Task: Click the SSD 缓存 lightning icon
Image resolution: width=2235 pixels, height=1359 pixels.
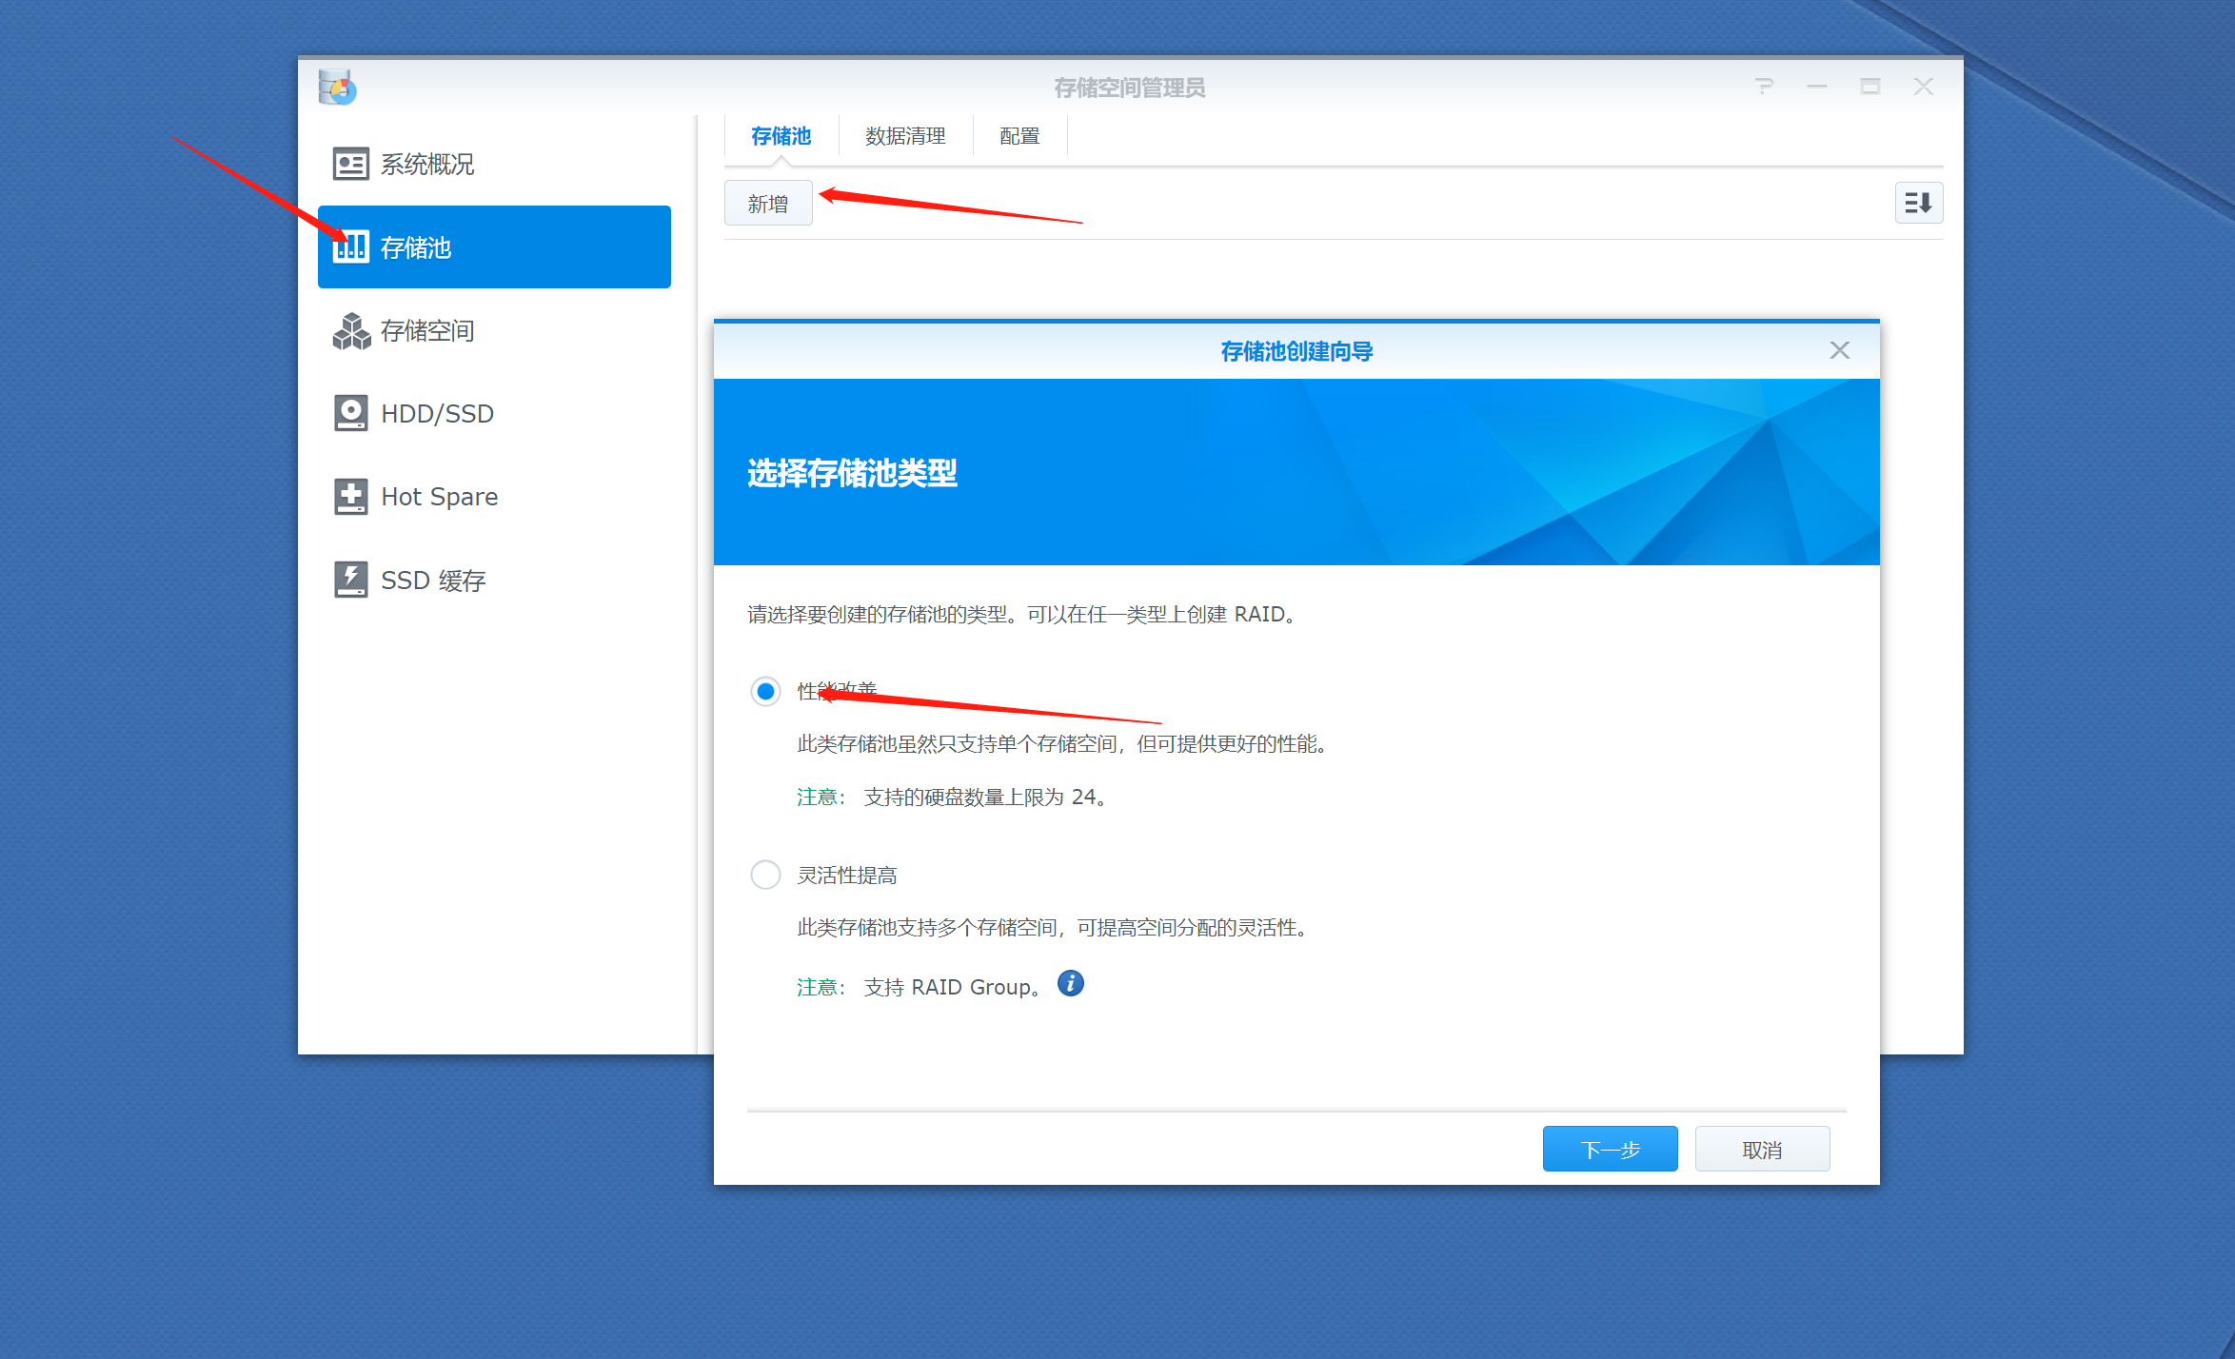Action: 350,580
